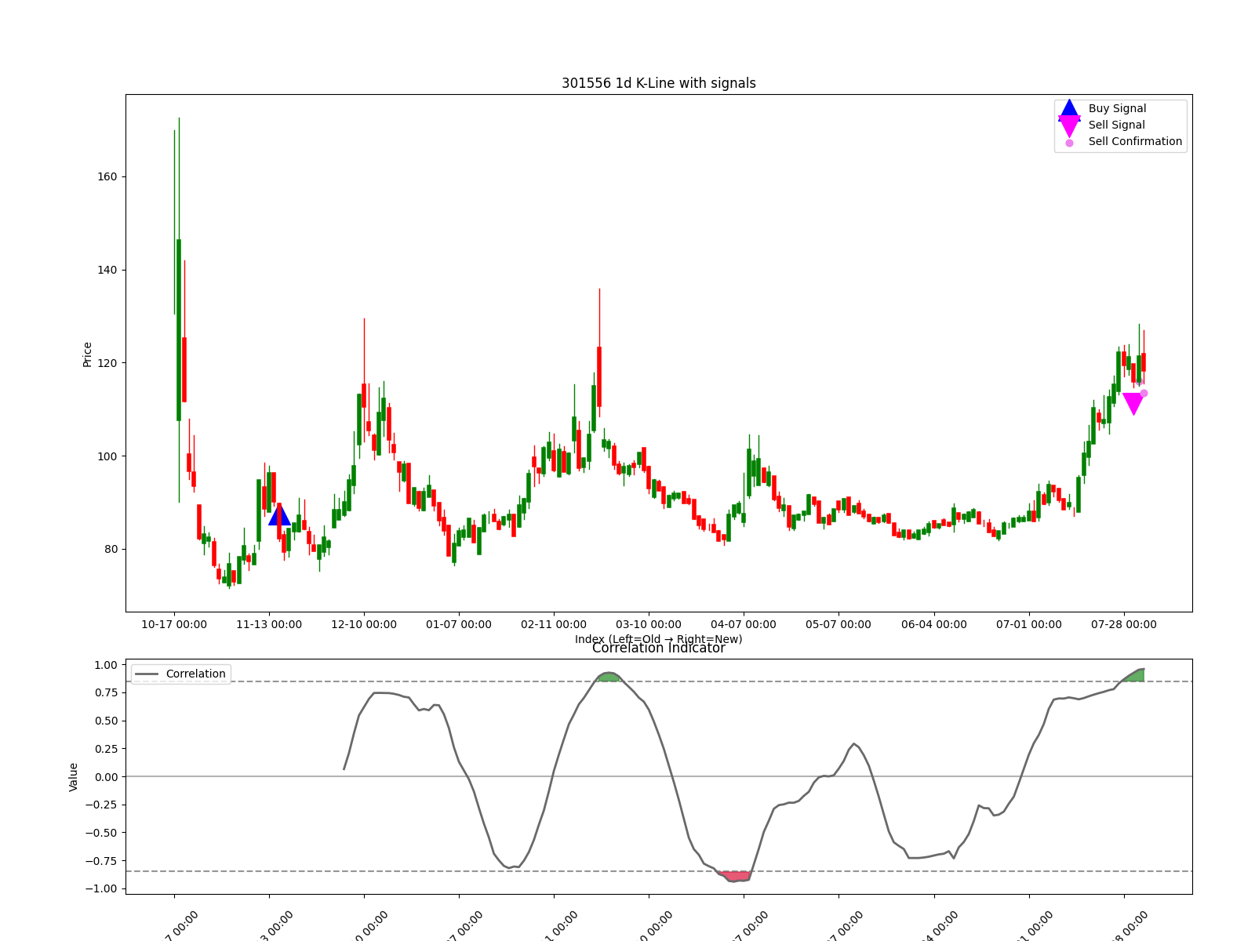Click the "07-28 00:00" date tick label
The image size is (1255, 941).
pyautogui.click(x=1124, y=624)
